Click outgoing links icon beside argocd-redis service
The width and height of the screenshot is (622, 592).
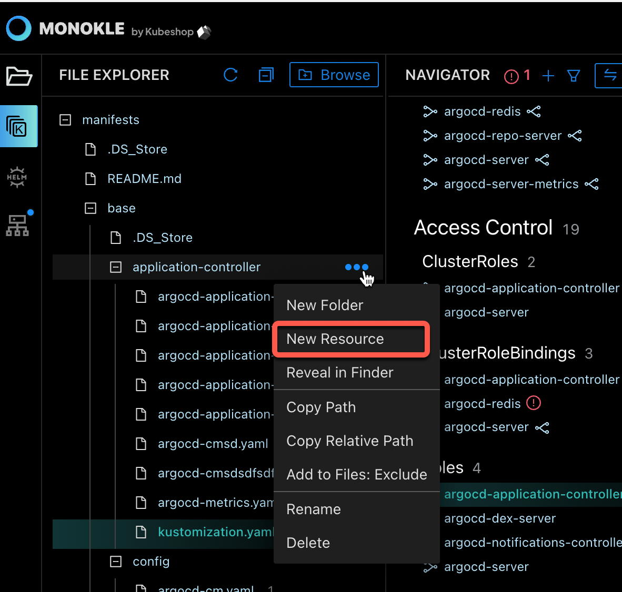(534, 112)
